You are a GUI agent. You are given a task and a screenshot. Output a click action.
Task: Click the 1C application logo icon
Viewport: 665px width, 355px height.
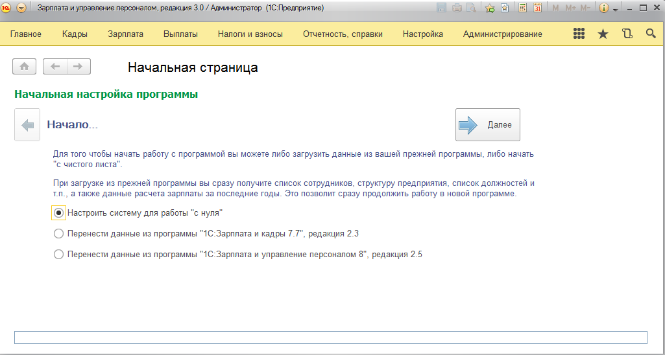click(6, 8)
